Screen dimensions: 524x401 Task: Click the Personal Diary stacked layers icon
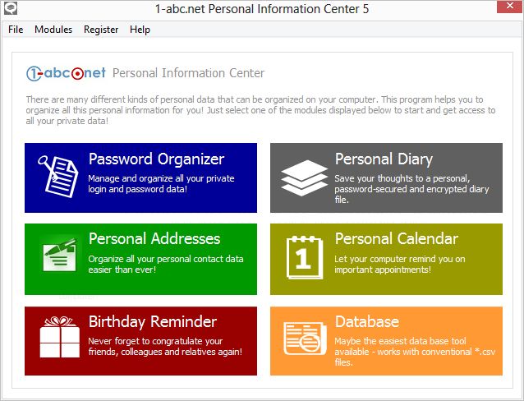coord(303,176)
